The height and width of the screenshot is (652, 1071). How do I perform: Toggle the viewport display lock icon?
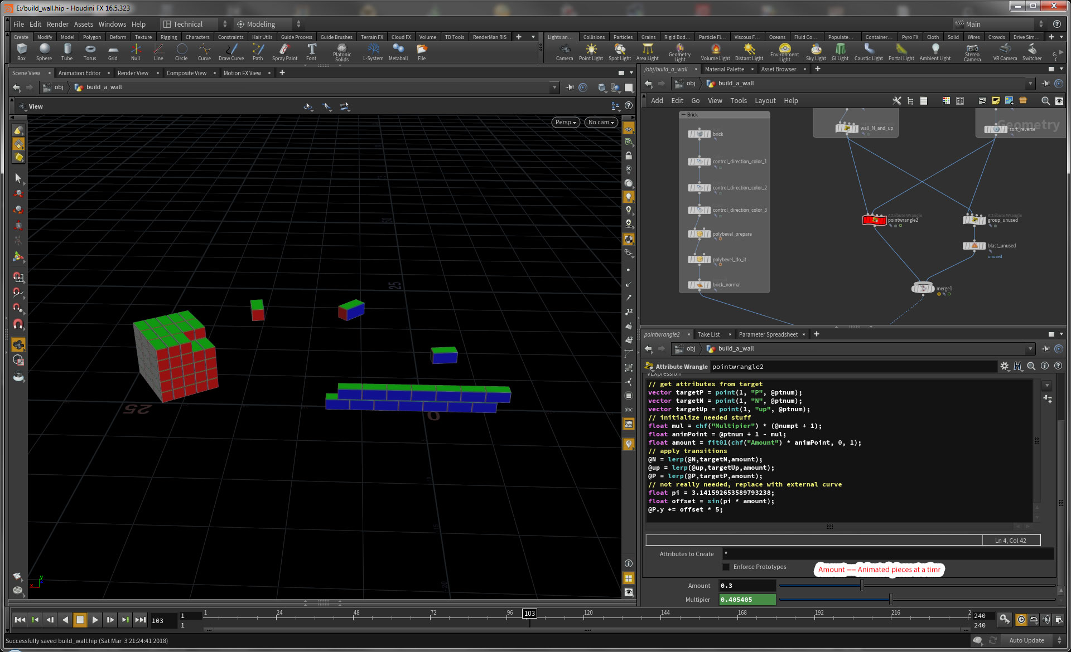[629, 155]
